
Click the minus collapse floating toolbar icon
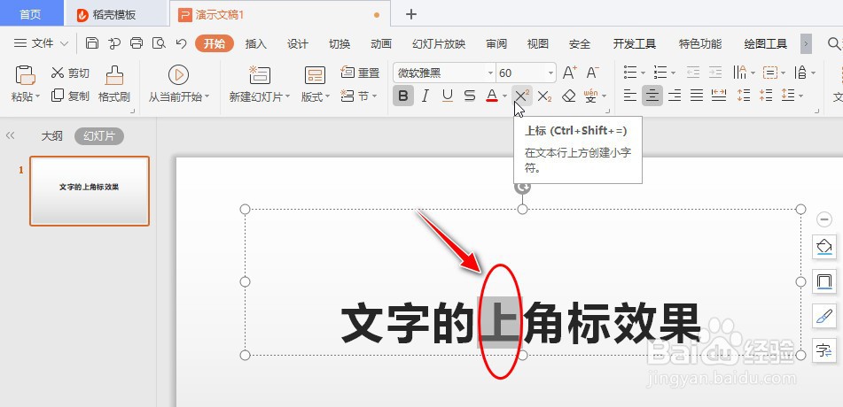click(x=824, y=219)
